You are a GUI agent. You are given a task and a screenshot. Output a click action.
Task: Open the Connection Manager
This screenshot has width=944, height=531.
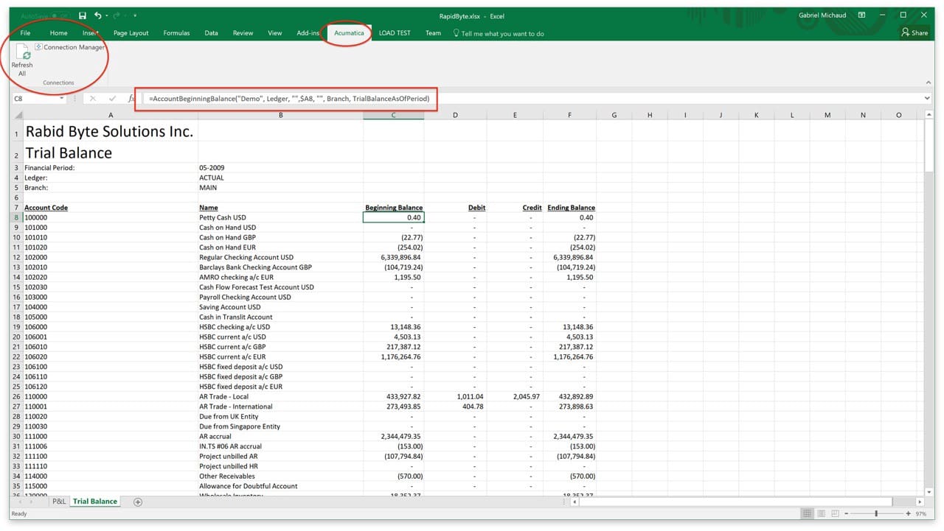tap(70, 47)
